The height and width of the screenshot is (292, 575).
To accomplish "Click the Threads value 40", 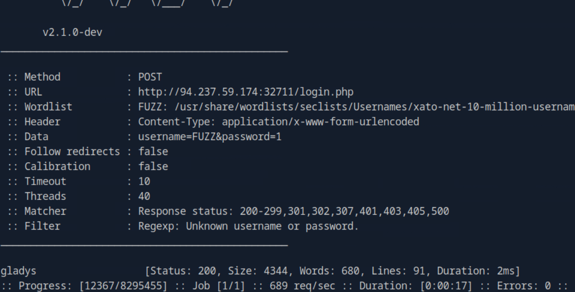I will [144, 196].
